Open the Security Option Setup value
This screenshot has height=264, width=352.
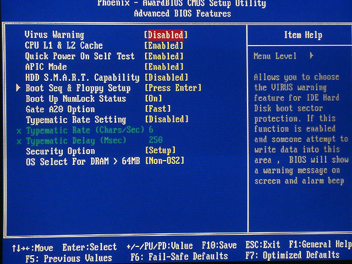point(160,150)
